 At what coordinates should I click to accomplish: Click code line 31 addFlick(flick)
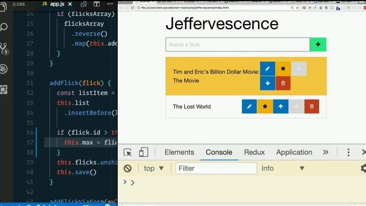click(80, 83)
